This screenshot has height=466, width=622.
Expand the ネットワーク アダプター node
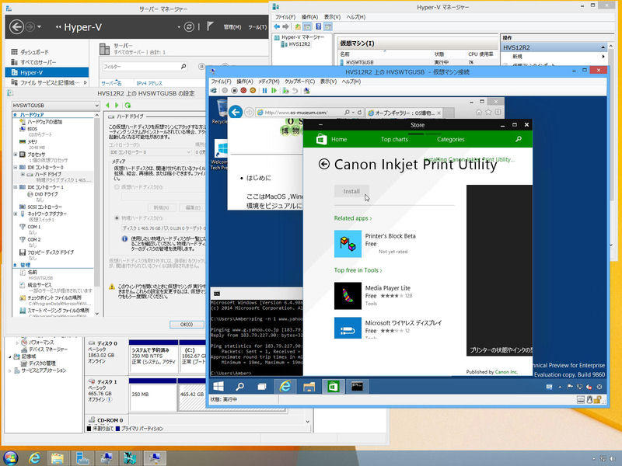16,214
